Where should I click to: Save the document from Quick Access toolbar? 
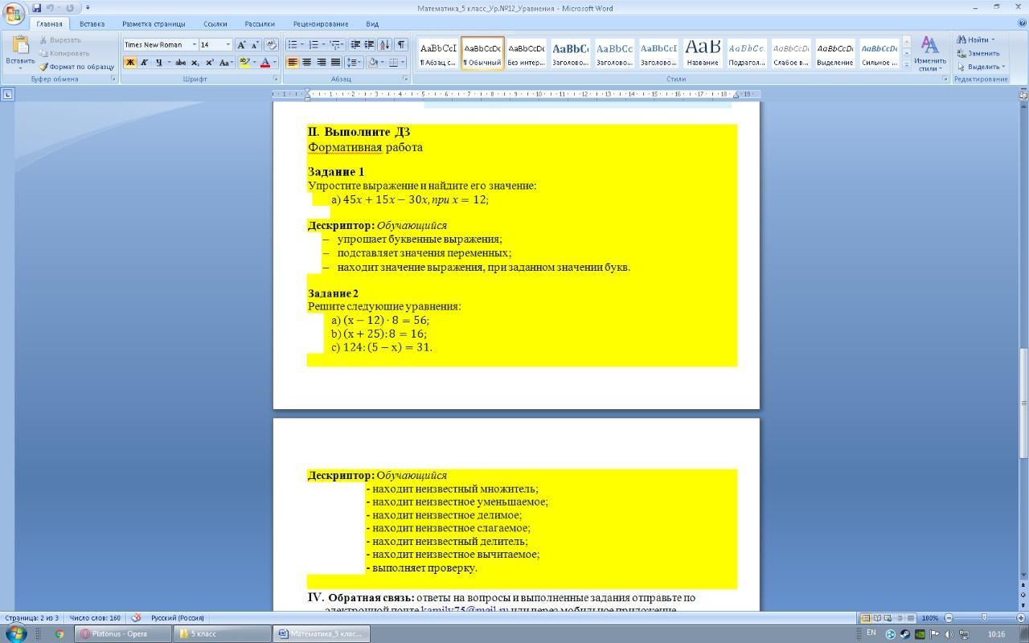(37, 8)
